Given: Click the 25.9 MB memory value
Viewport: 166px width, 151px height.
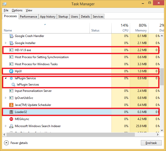Looking at the screenshot, I should [x=141, y=126].
